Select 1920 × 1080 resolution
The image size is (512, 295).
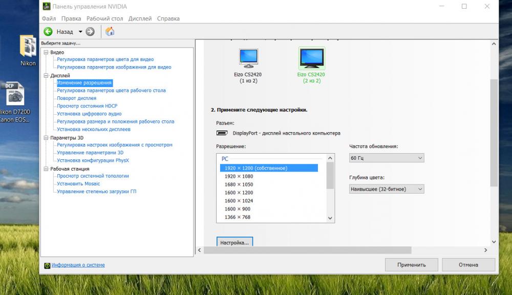tap(239, 176)
